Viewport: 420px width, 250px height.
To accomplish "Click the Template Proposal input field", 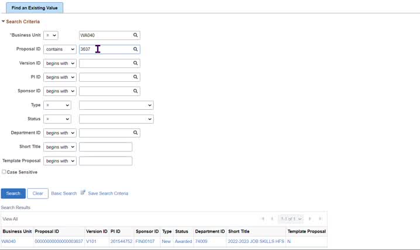I will coord(105,161).
